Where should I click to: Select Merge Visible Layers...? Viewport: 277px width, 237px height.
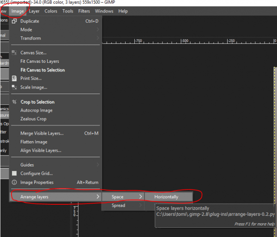point(55,133)
